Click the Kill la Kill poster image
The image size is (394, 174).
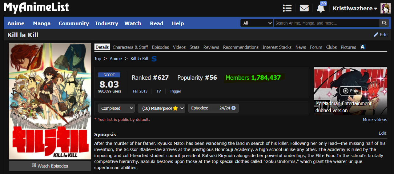(50, 101)
